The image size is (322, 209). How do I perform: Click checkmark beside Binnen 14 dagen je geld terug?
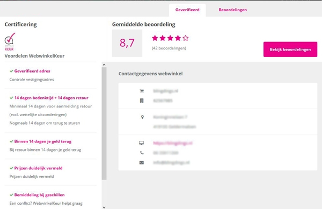pos(11,141)
